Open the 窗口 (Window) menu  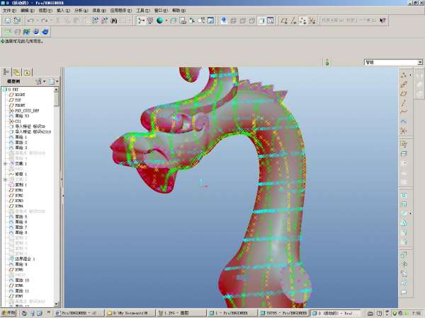coord(161,11)
